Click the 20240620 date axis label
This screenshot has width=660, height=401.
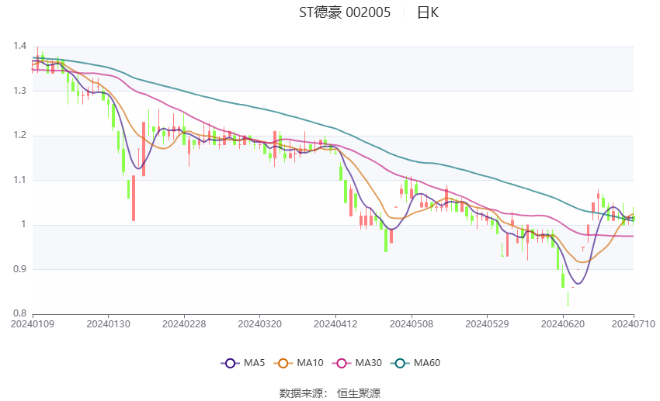(x=562, y=323)
